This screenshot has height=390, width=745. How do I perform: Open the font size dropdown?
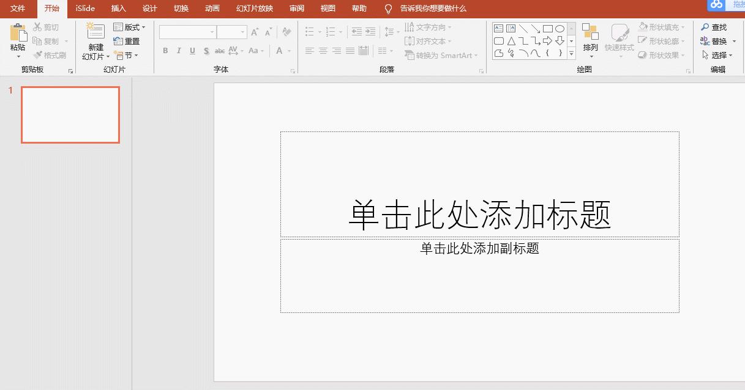[241, 31]
